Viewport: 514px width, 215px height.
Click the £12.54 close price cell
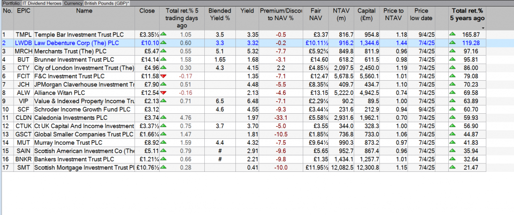click(147, 93)
